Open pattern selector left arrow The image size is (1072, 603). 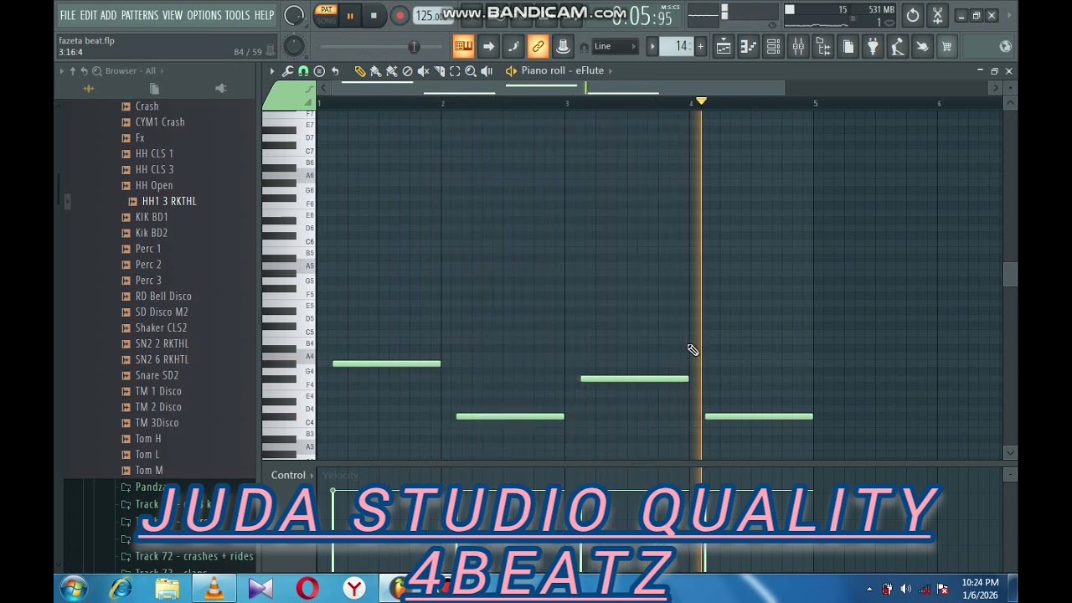(653, 47)
